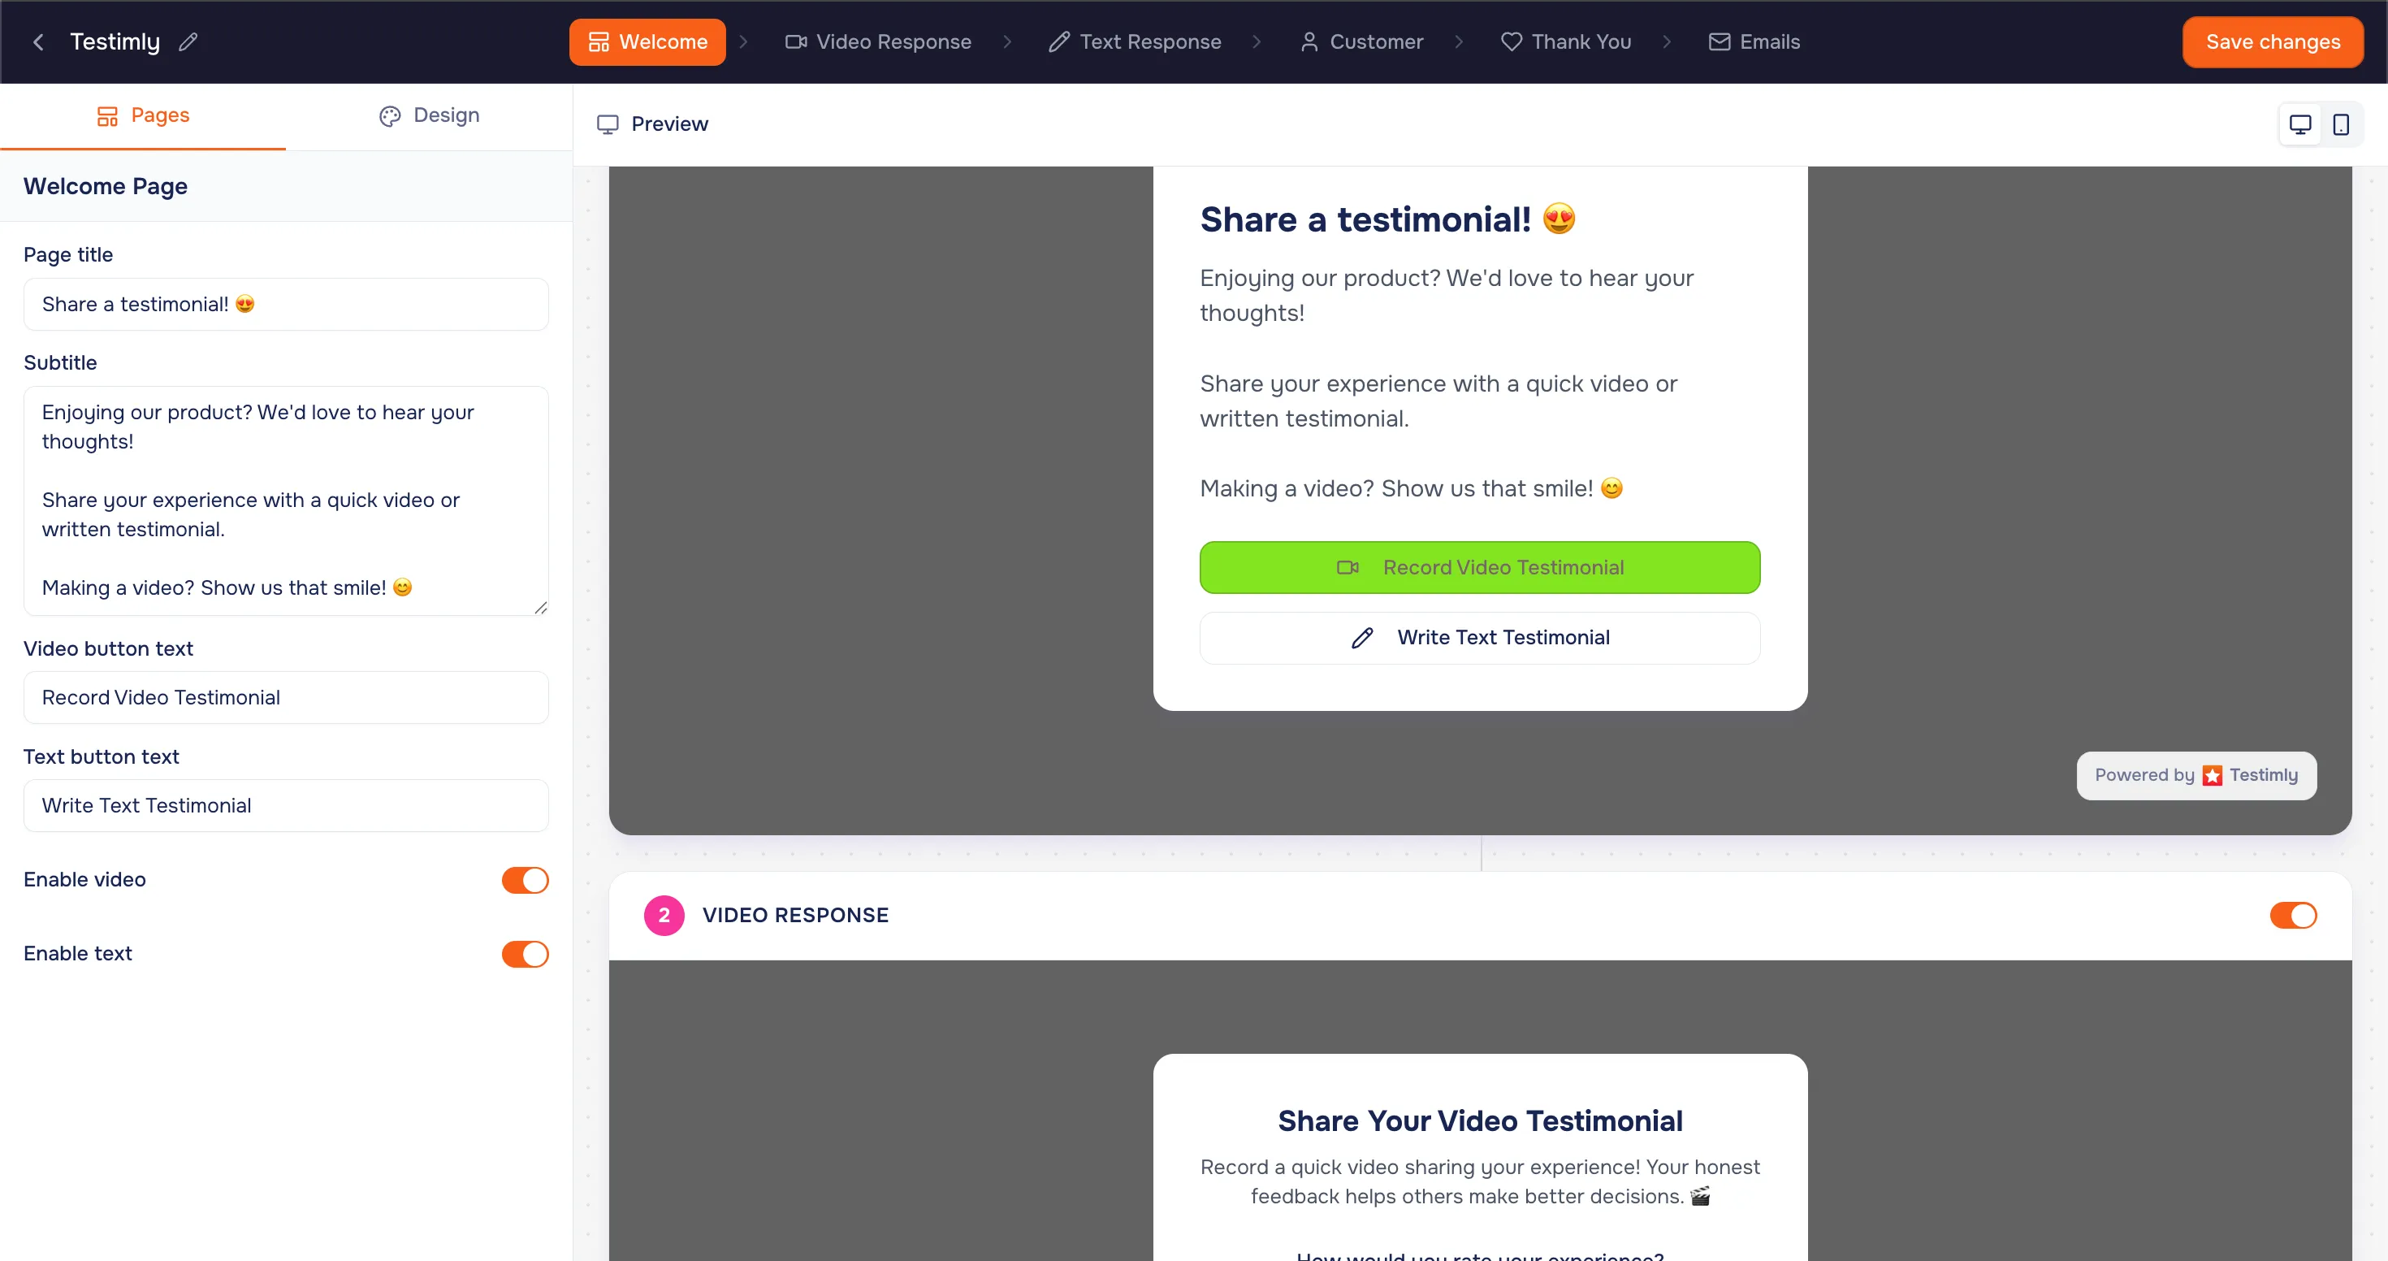Switch preview to mobile view
The image size is (2388, 1261).
click(2342, 123)
